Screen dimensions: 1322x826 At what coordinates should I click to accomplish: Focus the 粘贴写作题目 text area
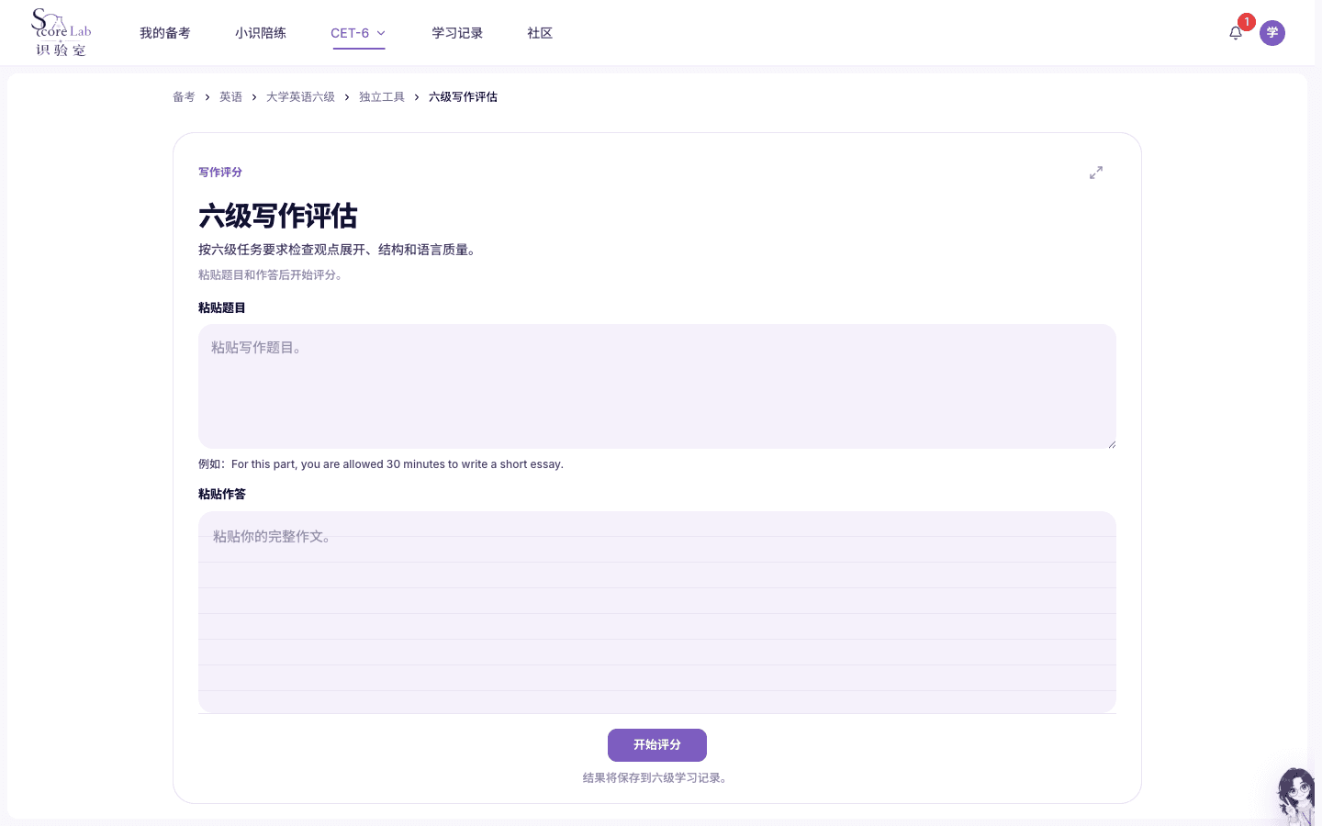coord(657,386)
